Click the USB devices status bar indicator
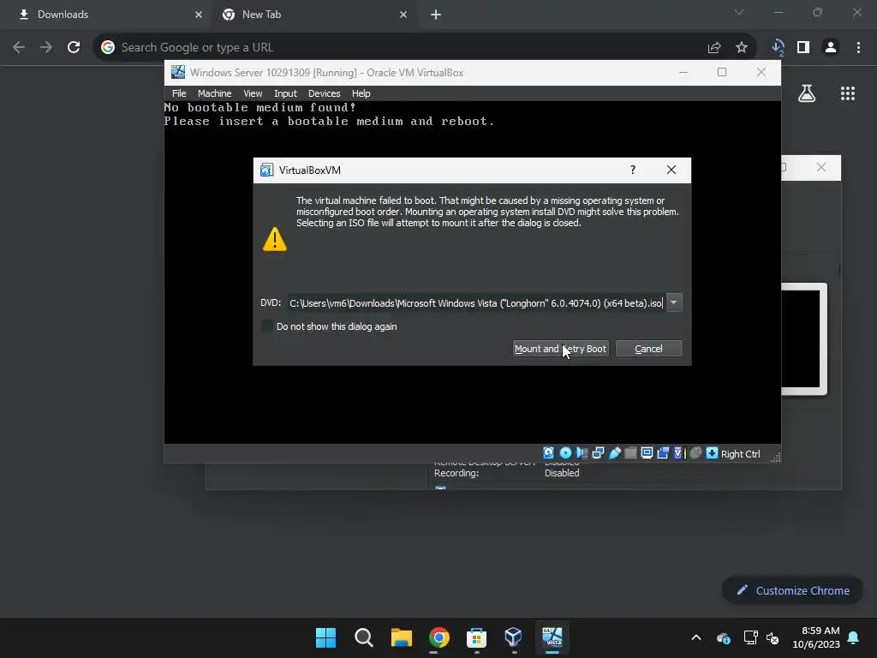Viewport: 877px width, 658px height. 615,453
